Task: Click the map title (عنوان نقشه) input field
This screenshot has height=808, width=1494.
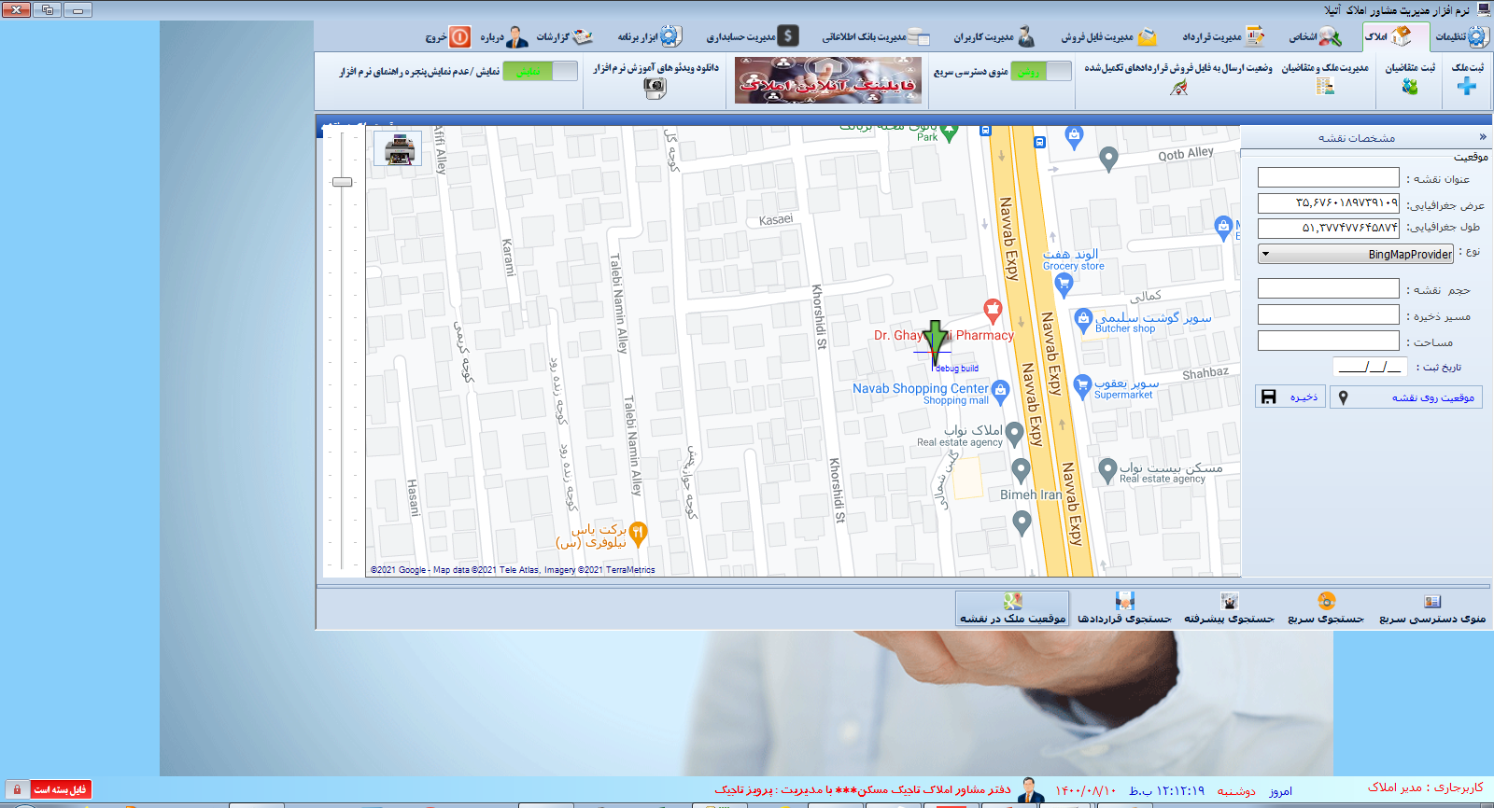Action: [x=1328, y=177]
